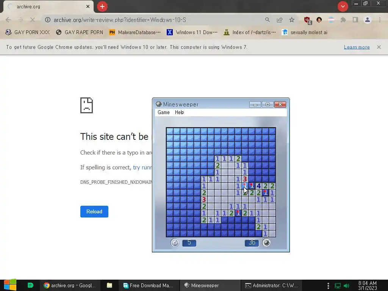Click the Minesweeper title bar icon
The width and height of the screenshot is (388, 291).
click(159, 104)
